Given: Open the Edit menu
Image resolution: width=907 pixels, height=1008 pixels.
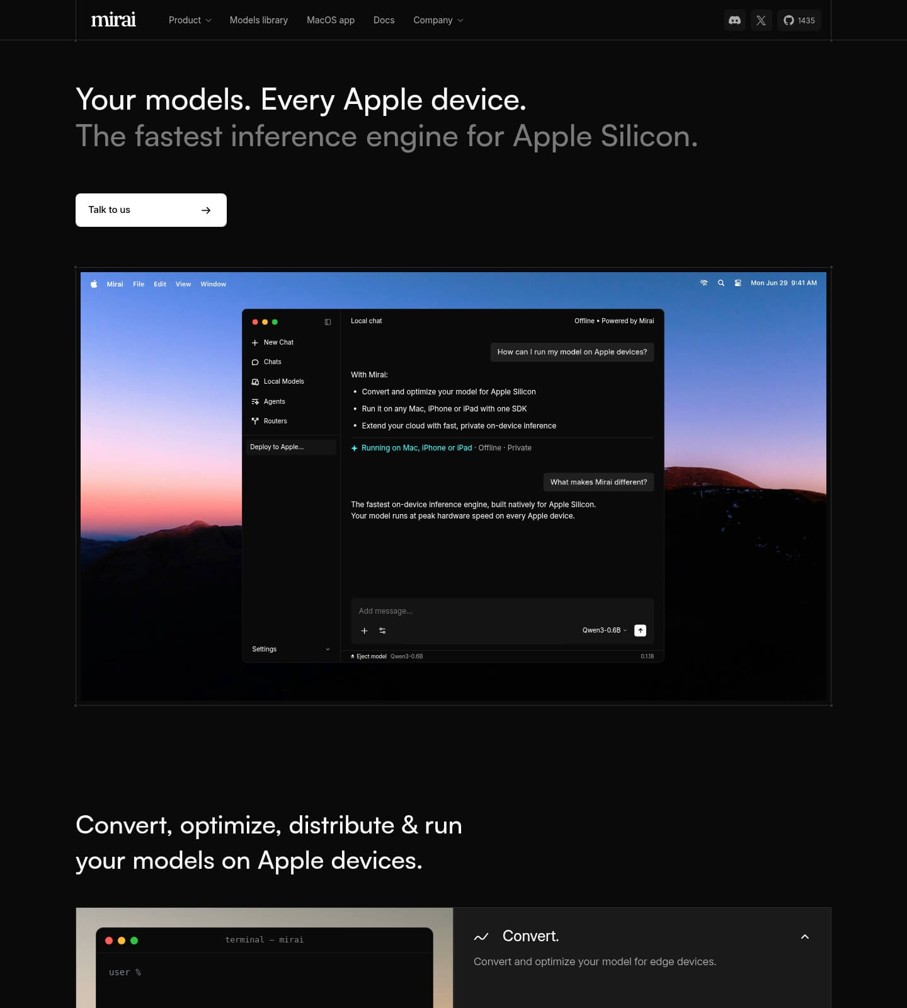Looking at the screenshot, I should pos(160,284).
